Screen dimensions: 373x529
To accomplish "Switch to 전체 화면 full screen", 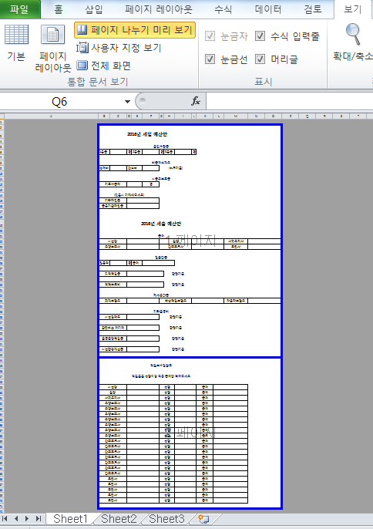I will pos(103,66).
